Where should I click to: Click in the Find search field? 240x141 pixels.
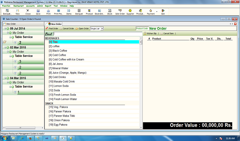[x=97, y=34]
